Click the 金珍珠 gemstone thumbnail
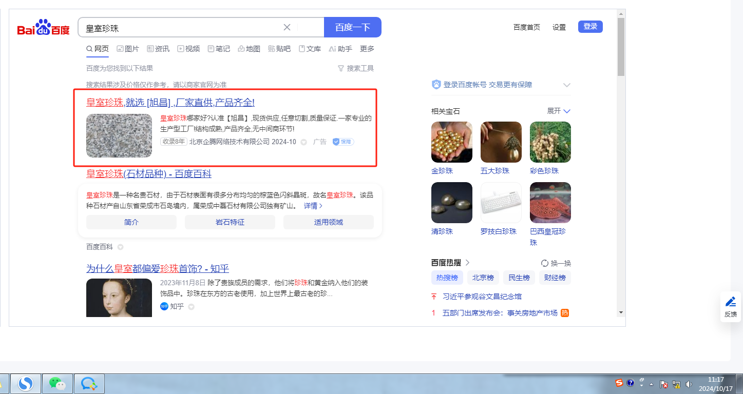 452,142
